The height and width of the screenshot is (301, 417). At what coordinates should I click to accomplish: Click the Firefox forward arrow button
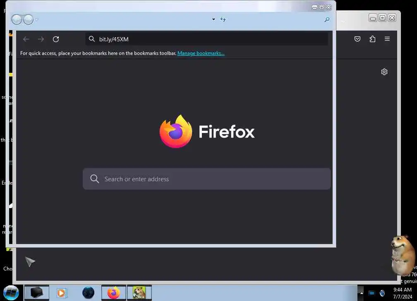click(x=41, y=39)
